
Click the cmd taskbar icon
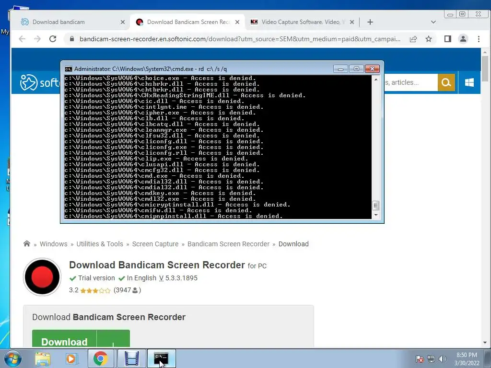tap(161, 358)
